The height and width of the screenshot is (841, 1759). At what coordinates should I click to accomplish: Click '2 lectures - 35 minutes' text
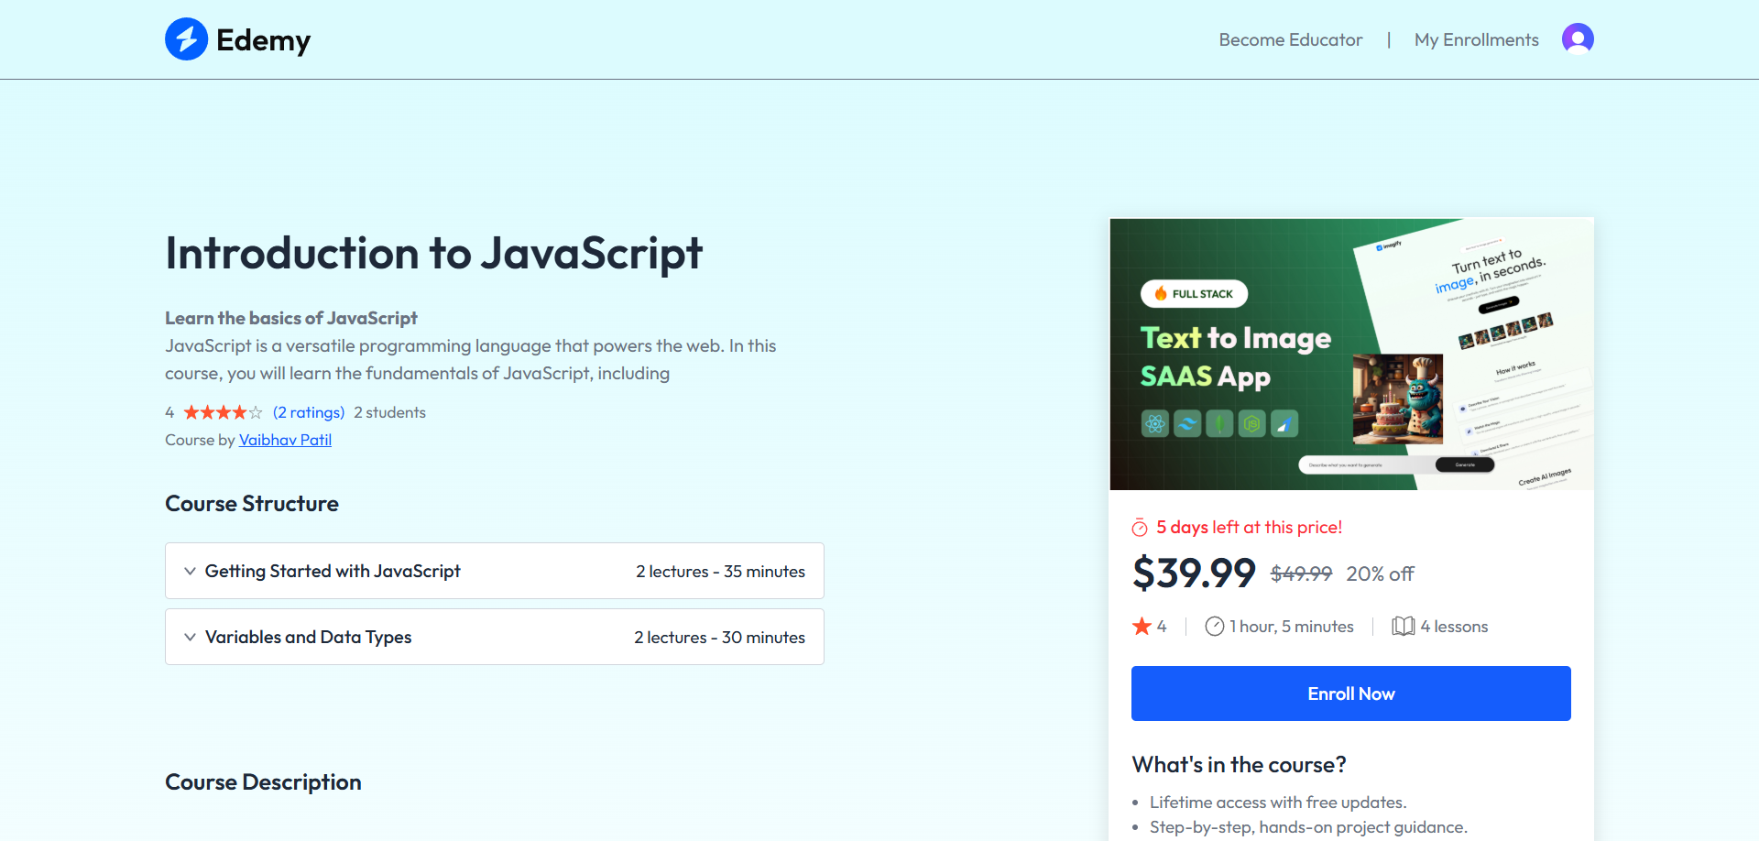coord(721,572)
